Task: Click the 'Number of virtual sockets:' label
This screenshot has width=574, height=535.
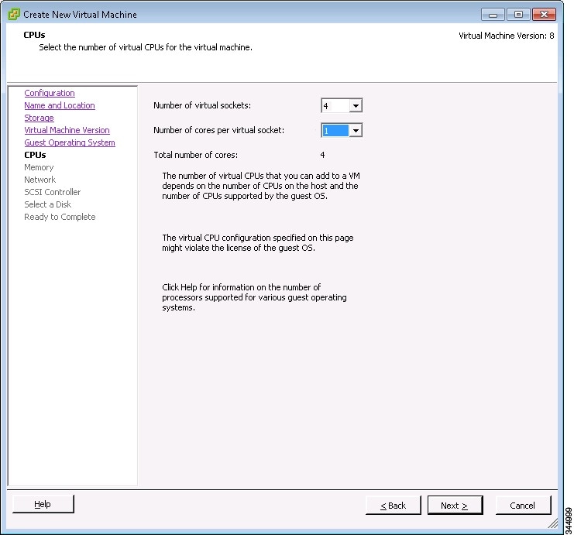Action: click(x=202, y=105)
